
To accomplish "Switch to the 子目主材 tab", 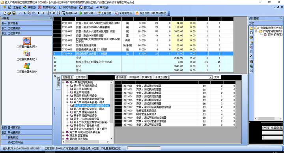I will click(134, 77).
